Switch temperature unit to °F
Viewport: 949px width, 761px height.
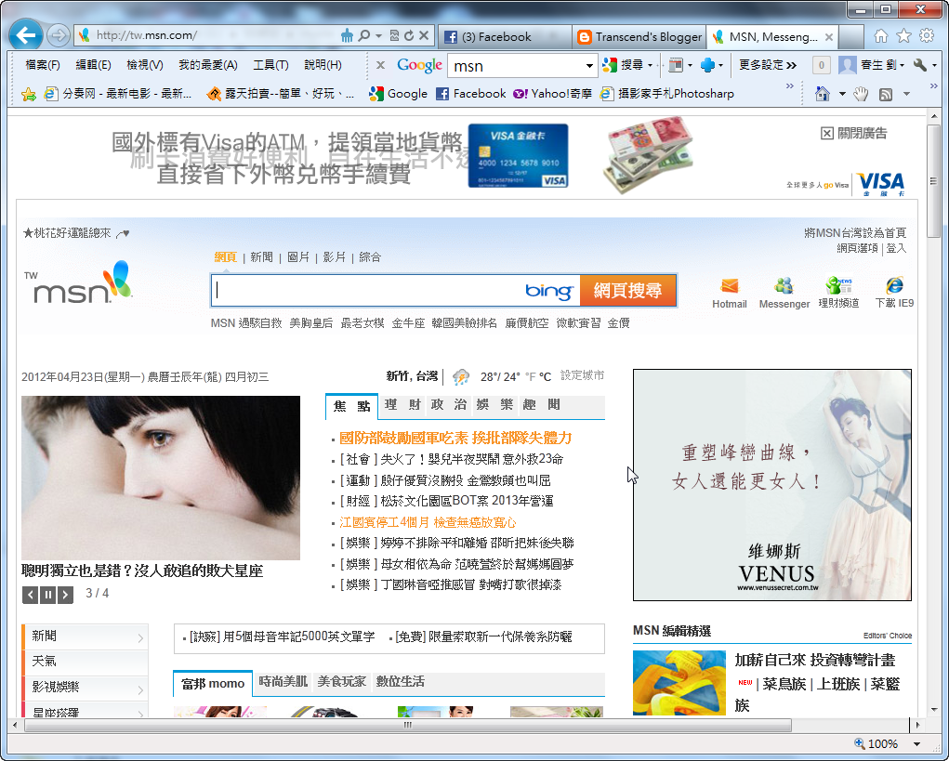click(530, 377)
